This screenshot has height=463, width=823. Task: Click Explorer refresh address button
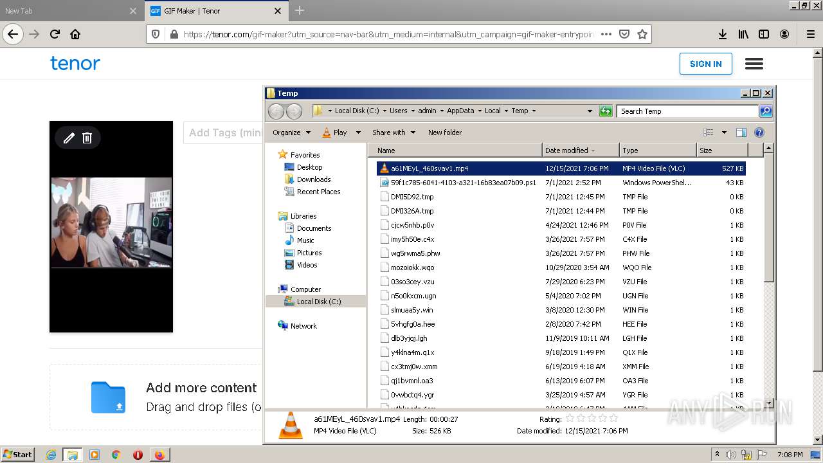606,111
